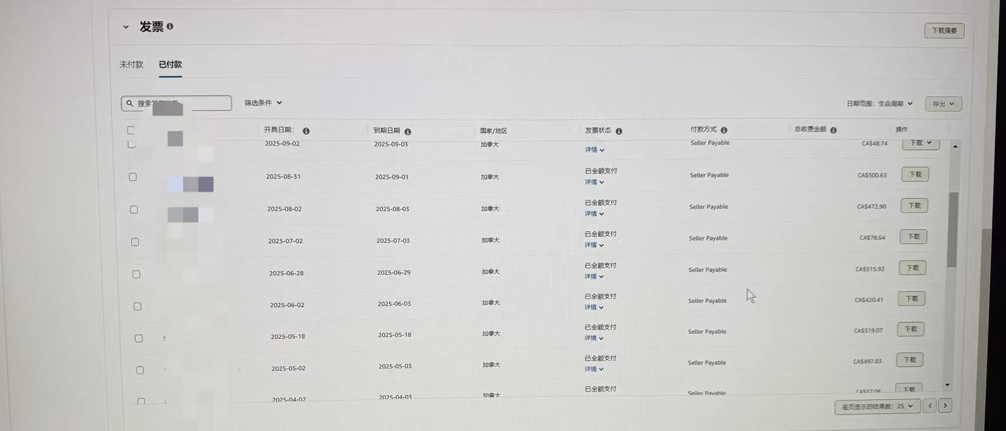Open 日期范围 生命周期 dropdown
1006x431 pixels.
[x=879, y=104]
